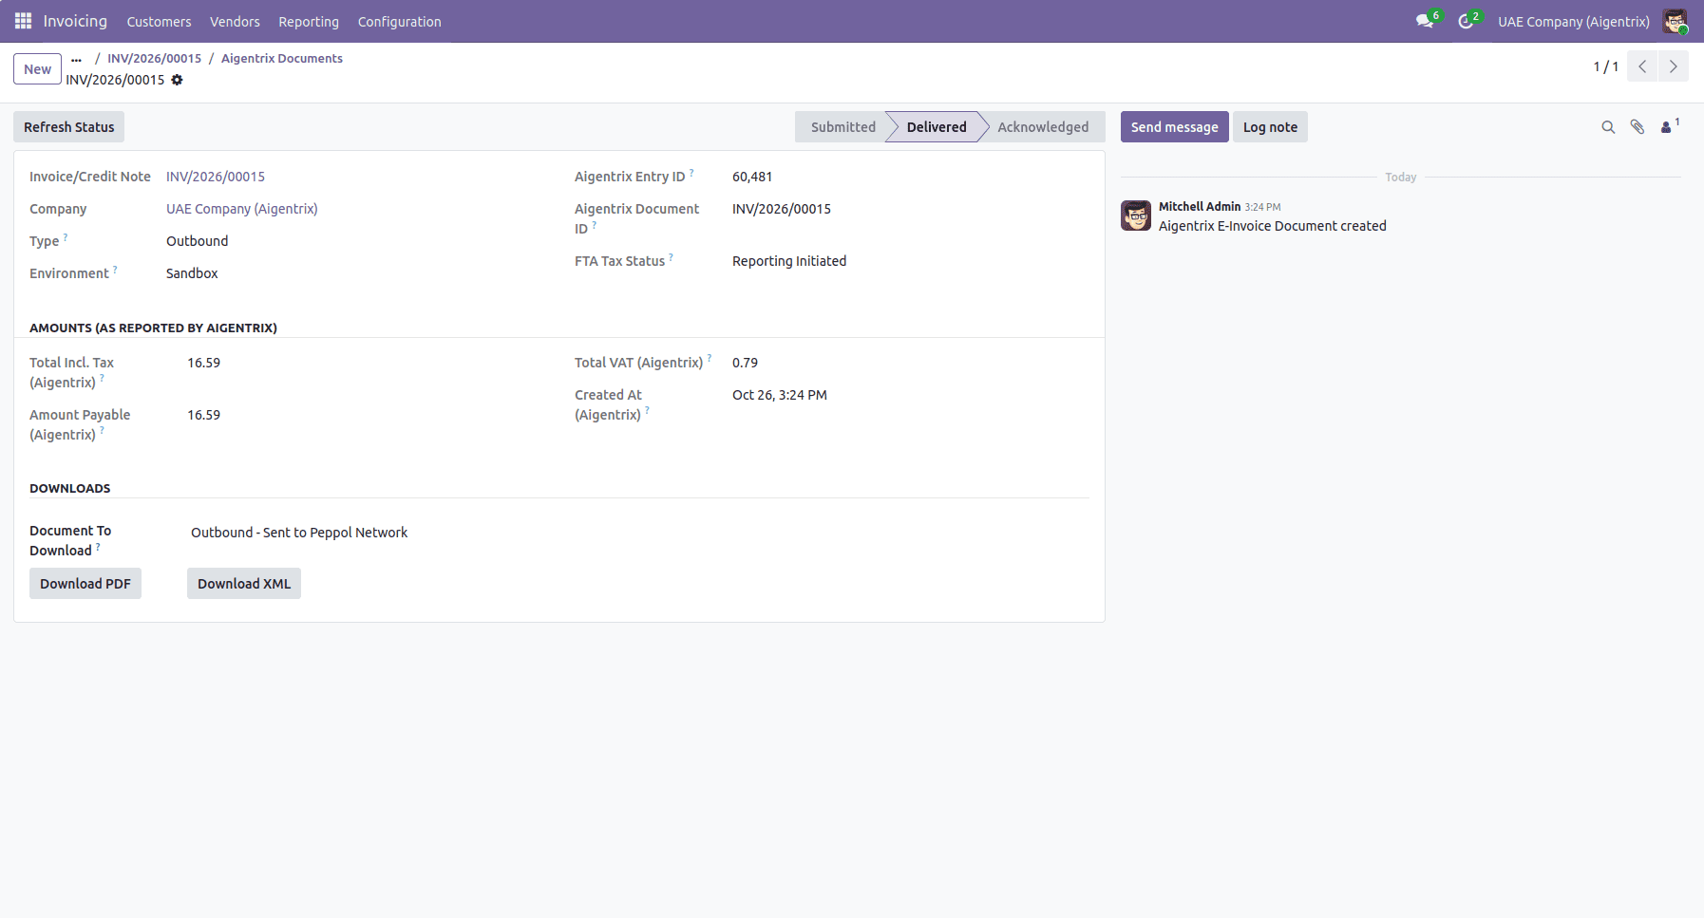Click Mitchell Admin's avatar in chatter
Image resolution: width=1704 pixels, height=918 pixels.
coord(1136,215)
